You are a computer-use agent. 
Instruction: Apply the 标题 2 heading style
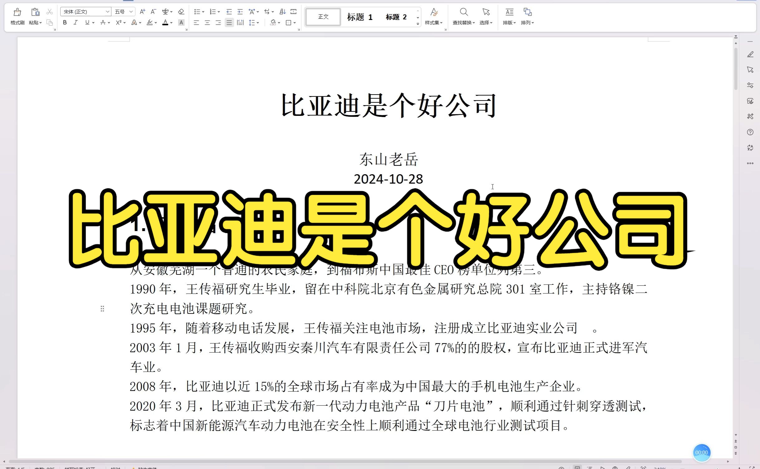click(x=396, y=17)
